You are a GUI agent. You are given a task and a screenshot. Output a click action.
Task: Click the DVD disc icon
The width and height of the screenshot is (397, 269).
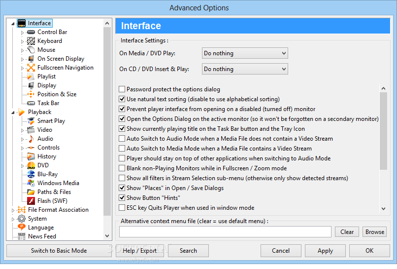31,165
